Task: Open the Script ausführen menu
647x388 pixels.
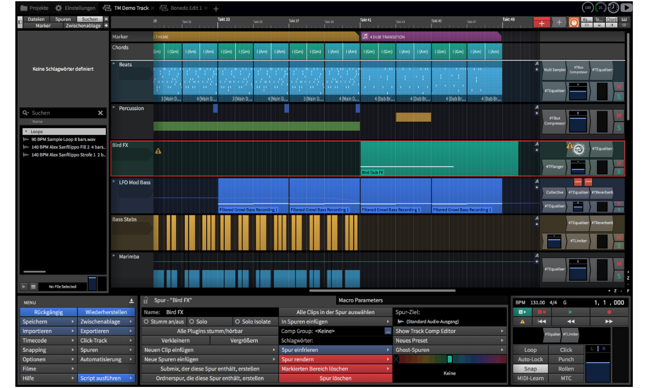Action: pyautogui.click(x=106, y=378)
